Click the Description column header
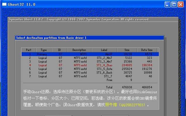This screenshot has height=116, width=186. click(x=79, y=50)
